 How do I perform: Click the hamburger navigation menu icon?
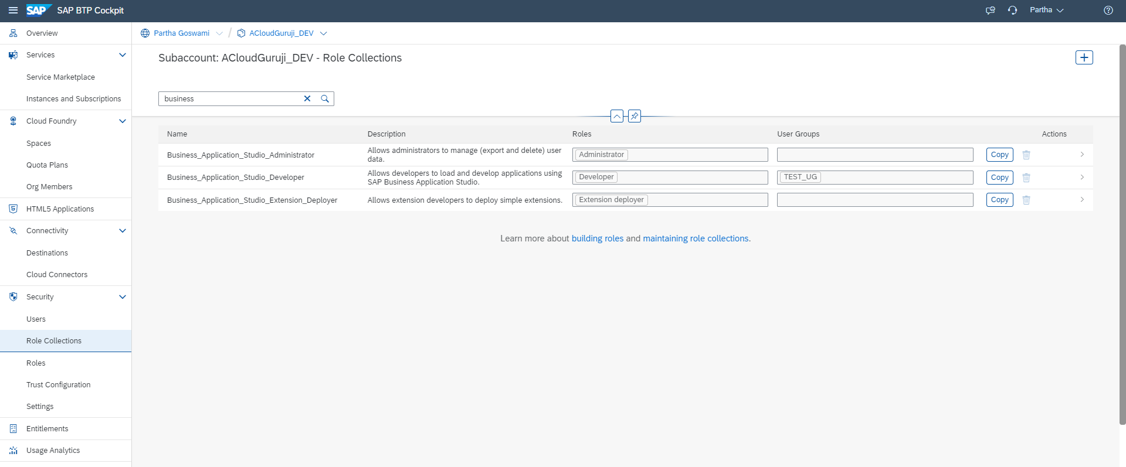click(x=13, y=11)
